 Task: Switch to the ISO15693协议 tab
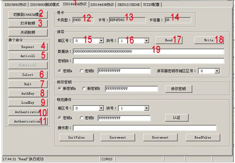tap(16, 5)
